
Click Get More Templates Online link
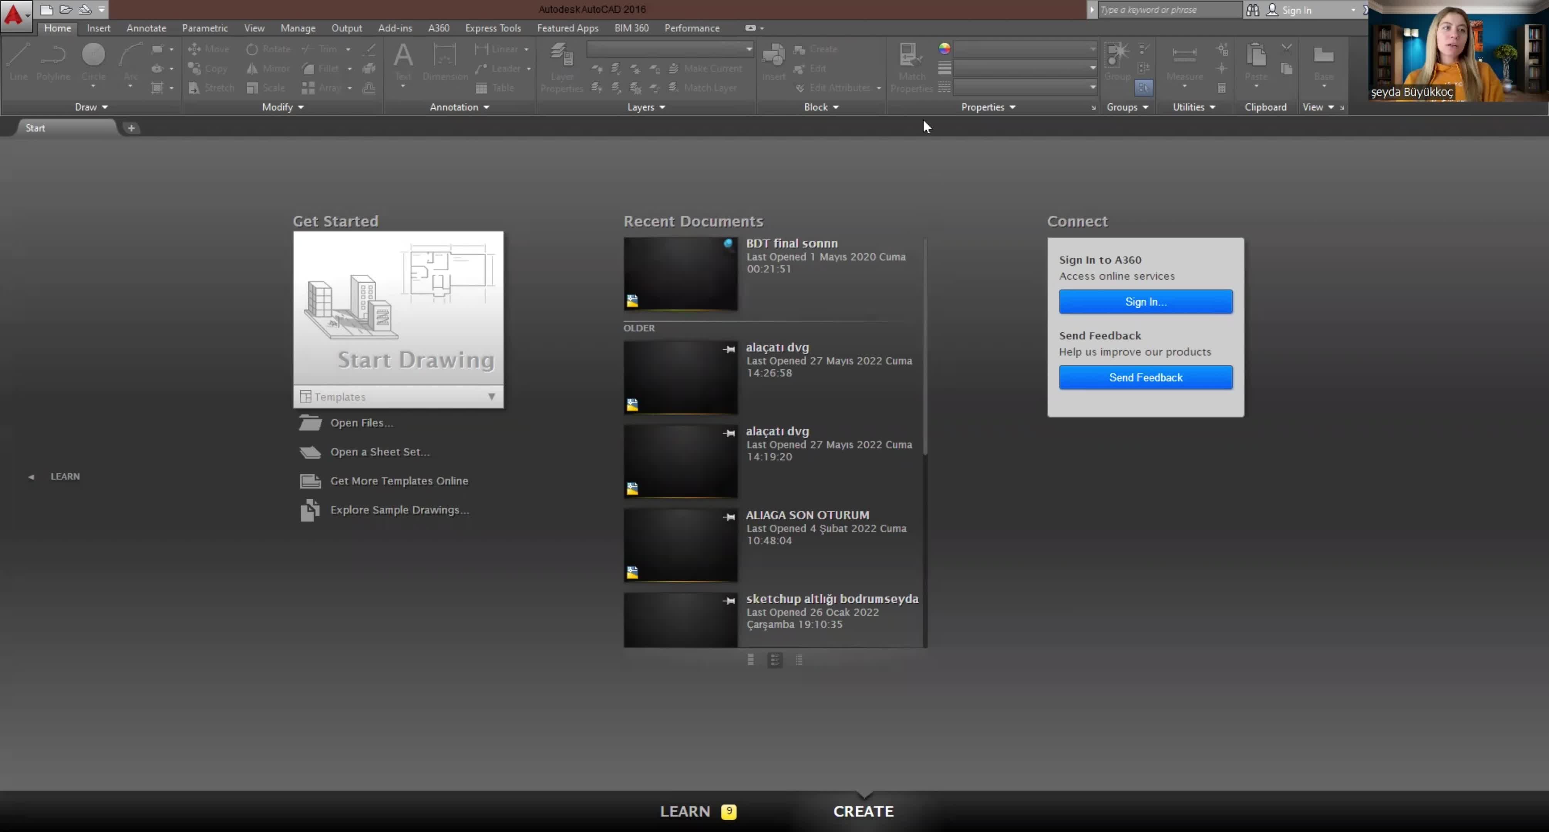click(399, 481)
